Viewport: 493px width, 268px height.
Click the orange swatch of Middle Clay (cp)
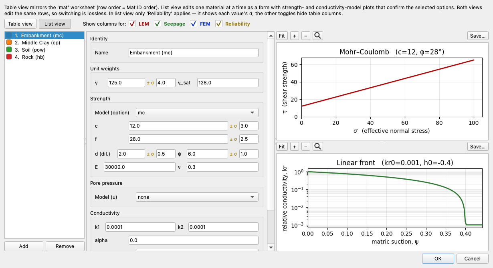(x=9, y=42)
